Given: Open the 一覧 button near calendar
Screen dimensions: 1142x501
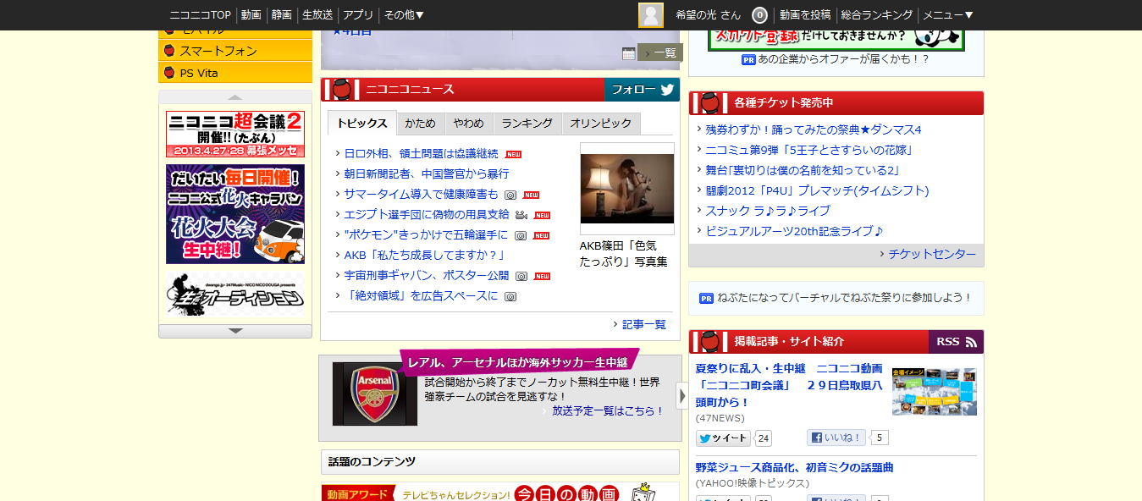Looking at the screenshot, I should (660, 52).
